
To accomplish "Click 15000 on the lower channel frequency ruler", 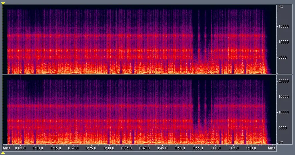I will tap(283, 97).
